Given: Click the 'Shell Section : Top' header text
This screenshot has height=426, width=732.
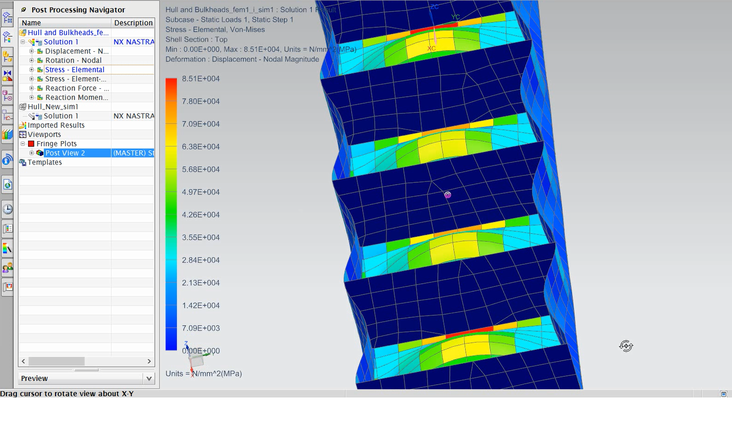Looking at the screenshot, I should [x=197, y=40].
